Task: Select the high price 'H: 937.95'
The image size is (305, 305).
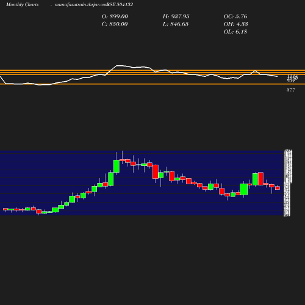Action: pyautogui.click(x=176, y=16)
